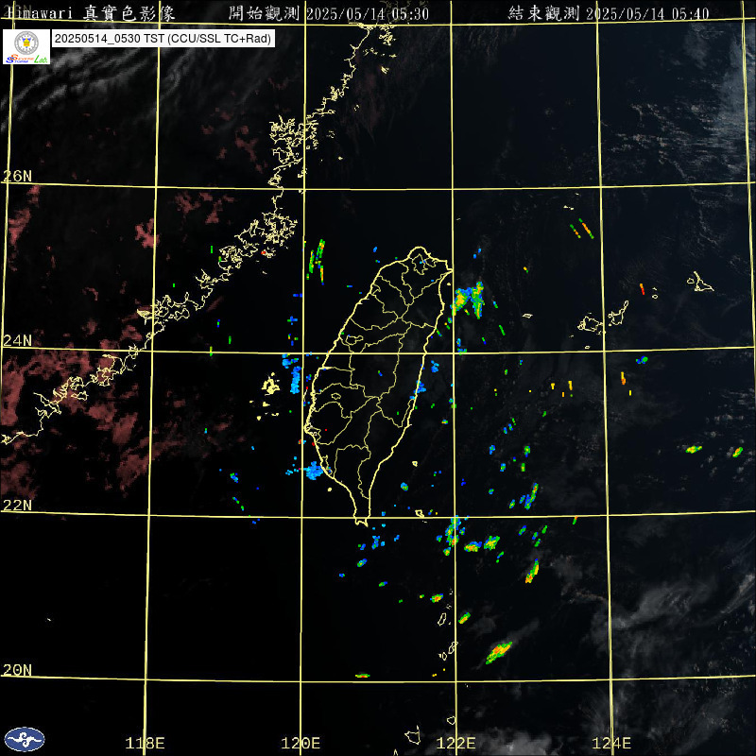Click the observation end time 05:40
This screenshot has width=756, height=756.
tap(690, 13)
